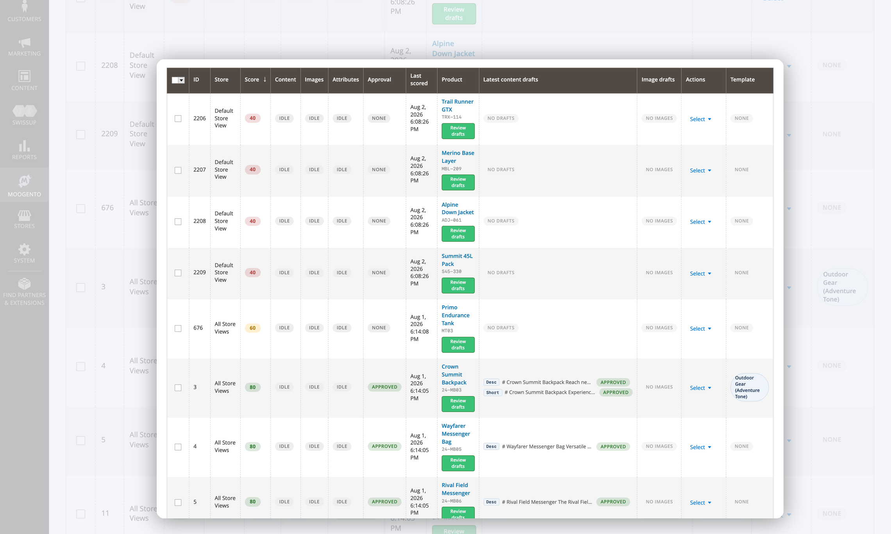Image resolution: width=891 pixels, height=534 pixels.
Task: Open Select actions for Primo Endurance Tank
Action: tap(700, 329)
